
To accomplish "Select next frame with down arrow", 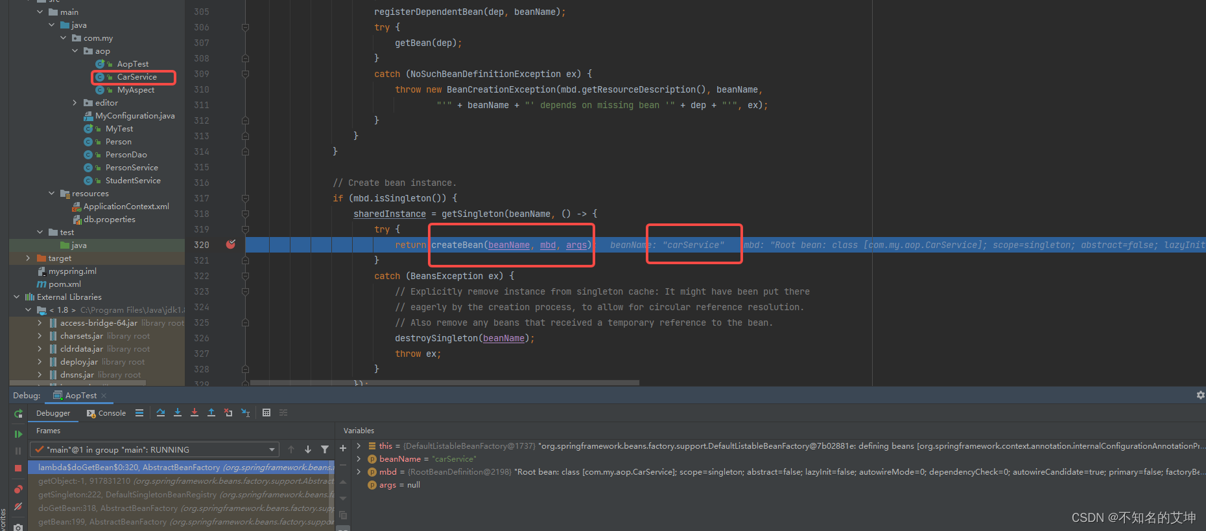I will [308, 449].
